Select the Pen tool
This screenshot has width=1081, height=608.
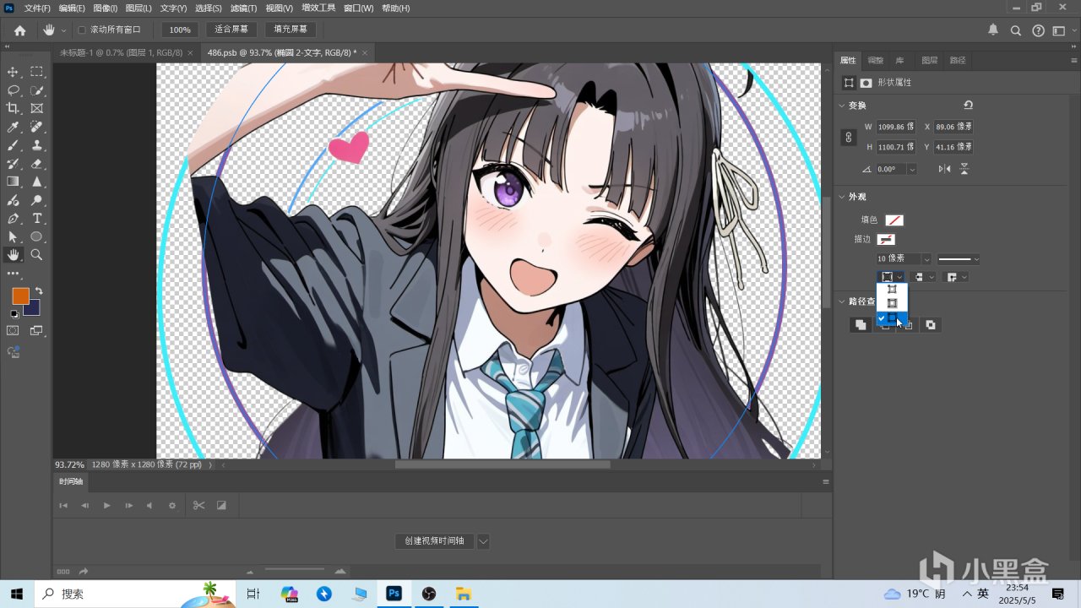pos(14,219)
